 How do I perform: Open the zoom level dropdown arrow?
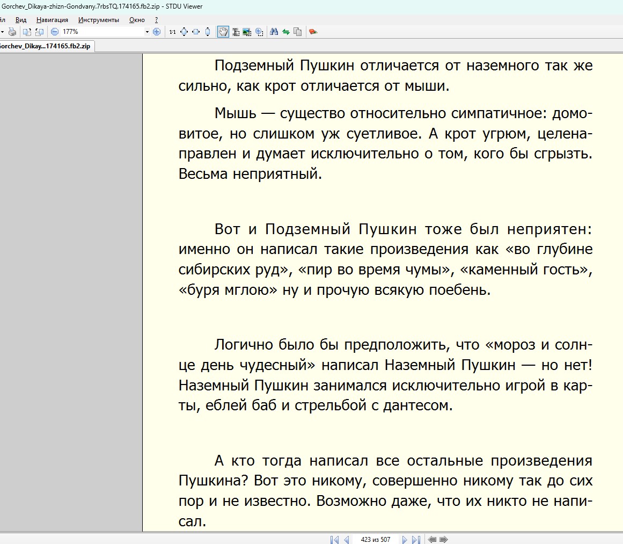(x=147, y=32)
